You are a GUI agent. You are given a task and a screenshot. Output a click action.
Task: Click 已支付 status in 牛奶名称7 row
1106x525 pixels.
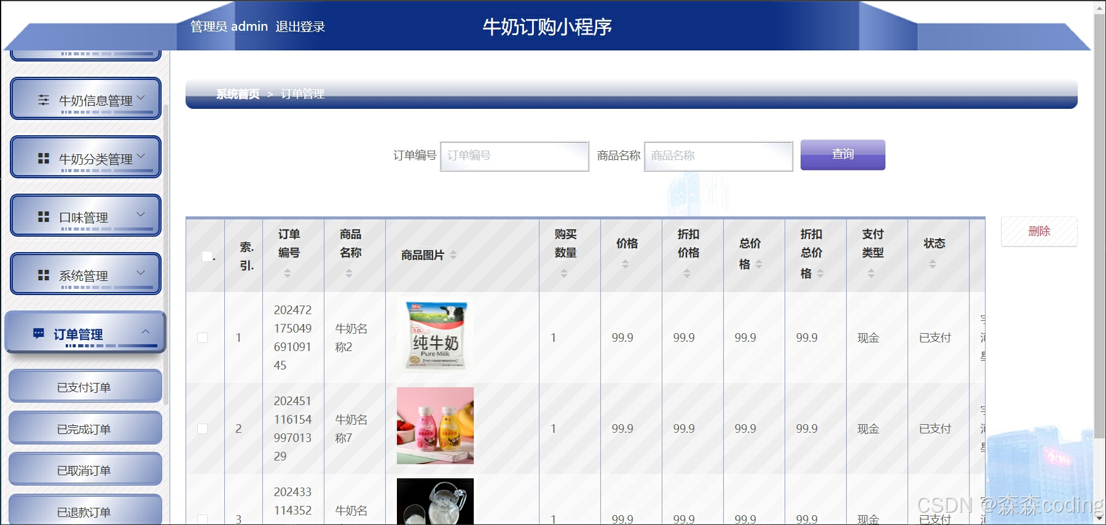(x=935, y=428)
